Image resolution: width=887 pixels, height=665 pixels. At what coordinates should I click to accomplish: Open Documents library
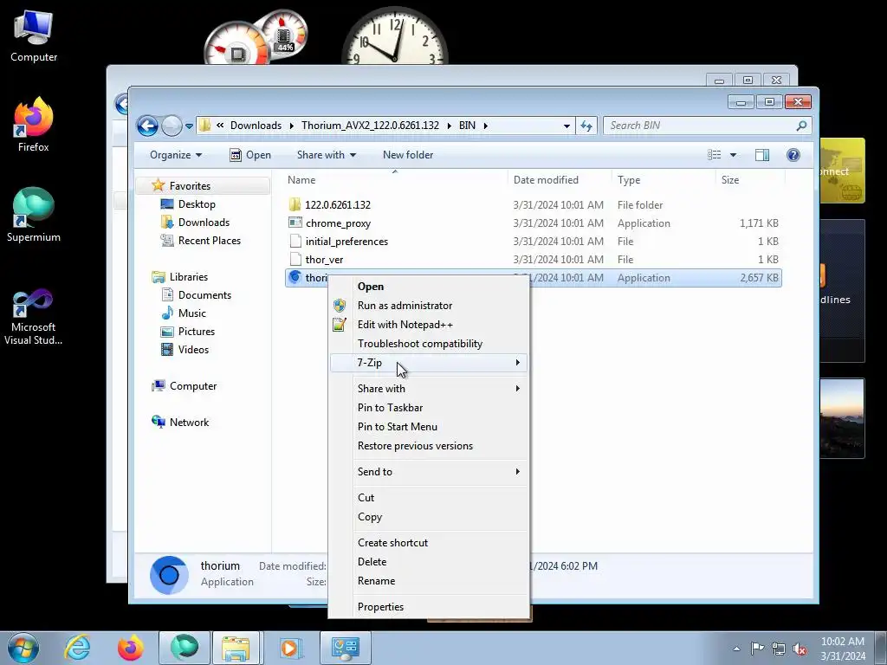click(x=204, y=295)
